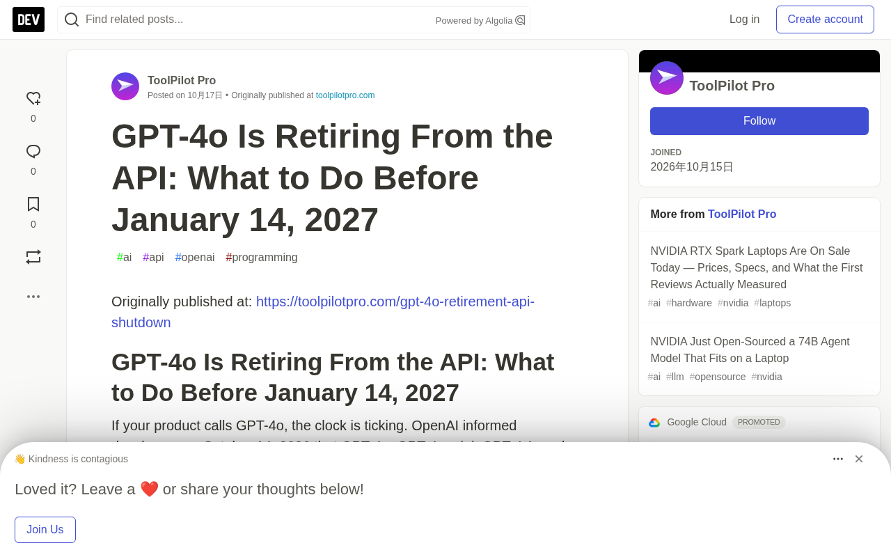
Task: Click the Google Cloud promoted link
Action: (697, 422)
